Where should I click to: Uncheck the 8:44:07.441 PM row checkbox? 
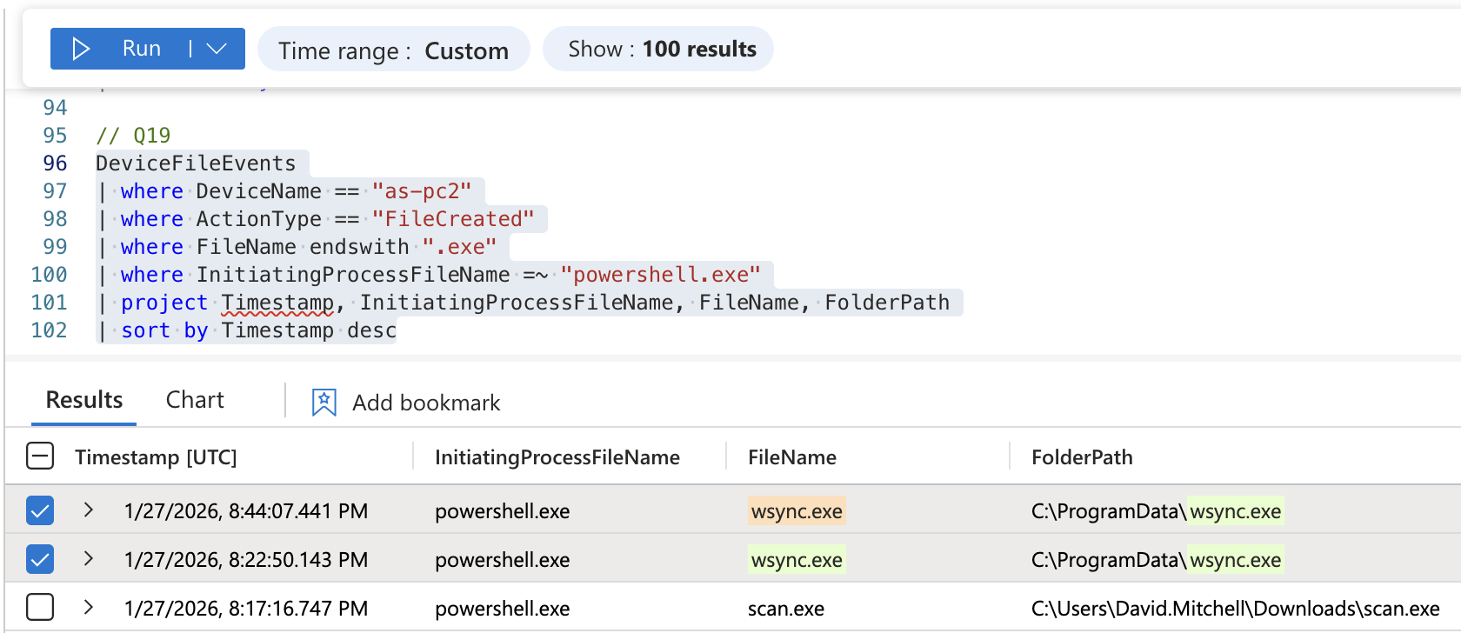tap(40, 510)
